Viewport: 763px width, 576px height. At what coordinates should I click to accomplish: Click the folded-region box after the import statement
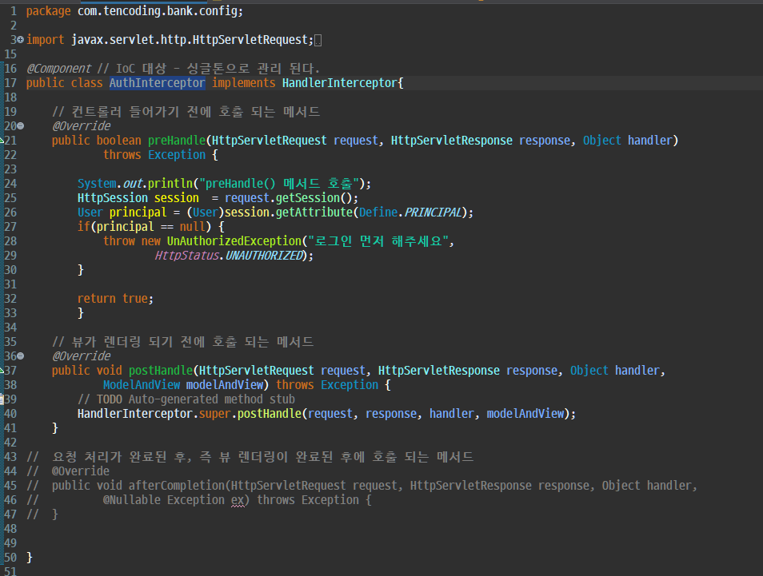tap(318, 41)
